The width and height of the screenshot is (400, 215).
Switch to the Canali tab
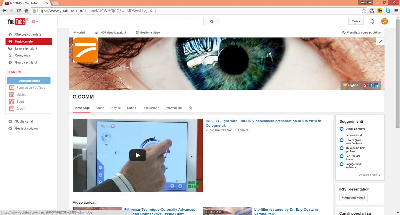click(x=132, y=108)
